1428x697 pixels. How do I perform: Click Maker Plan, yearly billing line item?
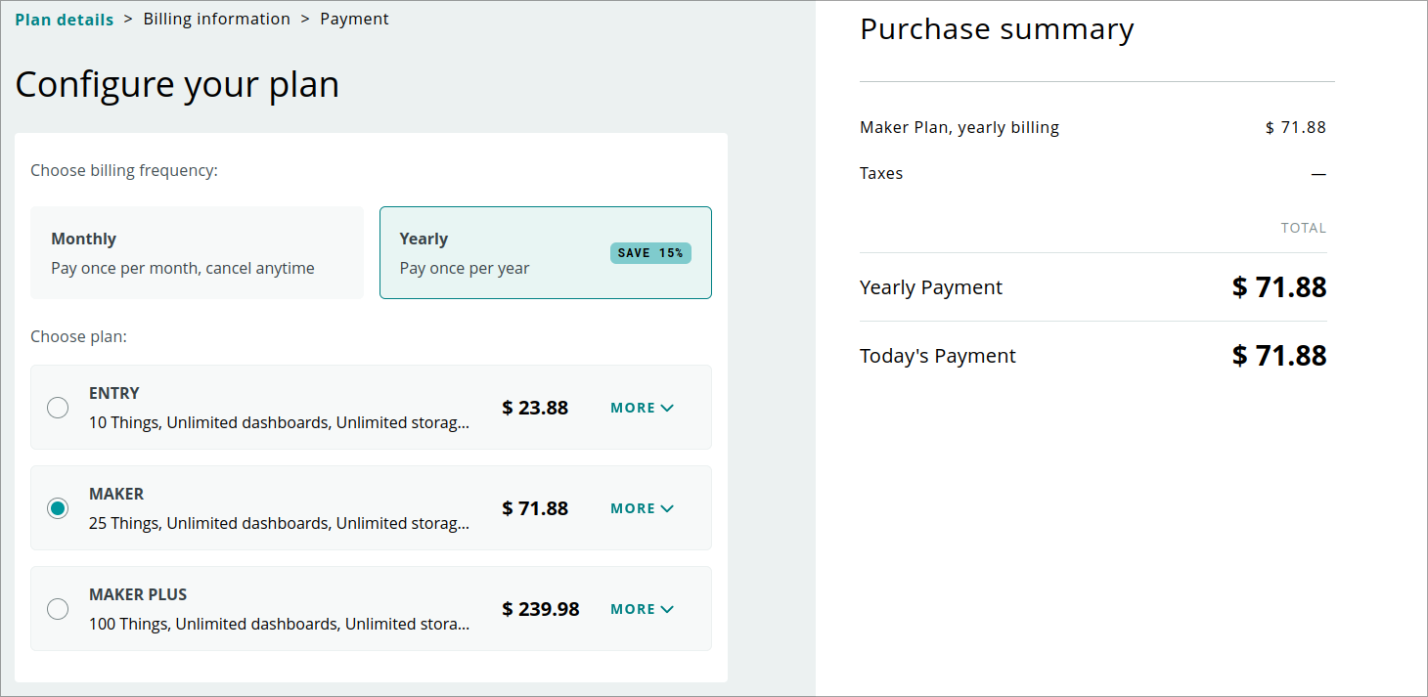[x=959, y=127]
